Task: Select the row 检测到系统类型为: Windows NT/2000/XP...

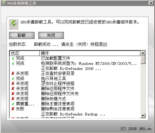Action: coord(75,63)
